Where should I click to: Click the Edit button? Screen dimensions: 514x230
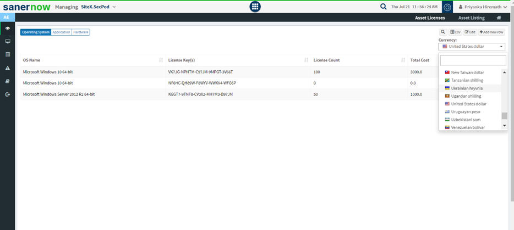pyautogui.click(x=470, y=32)
